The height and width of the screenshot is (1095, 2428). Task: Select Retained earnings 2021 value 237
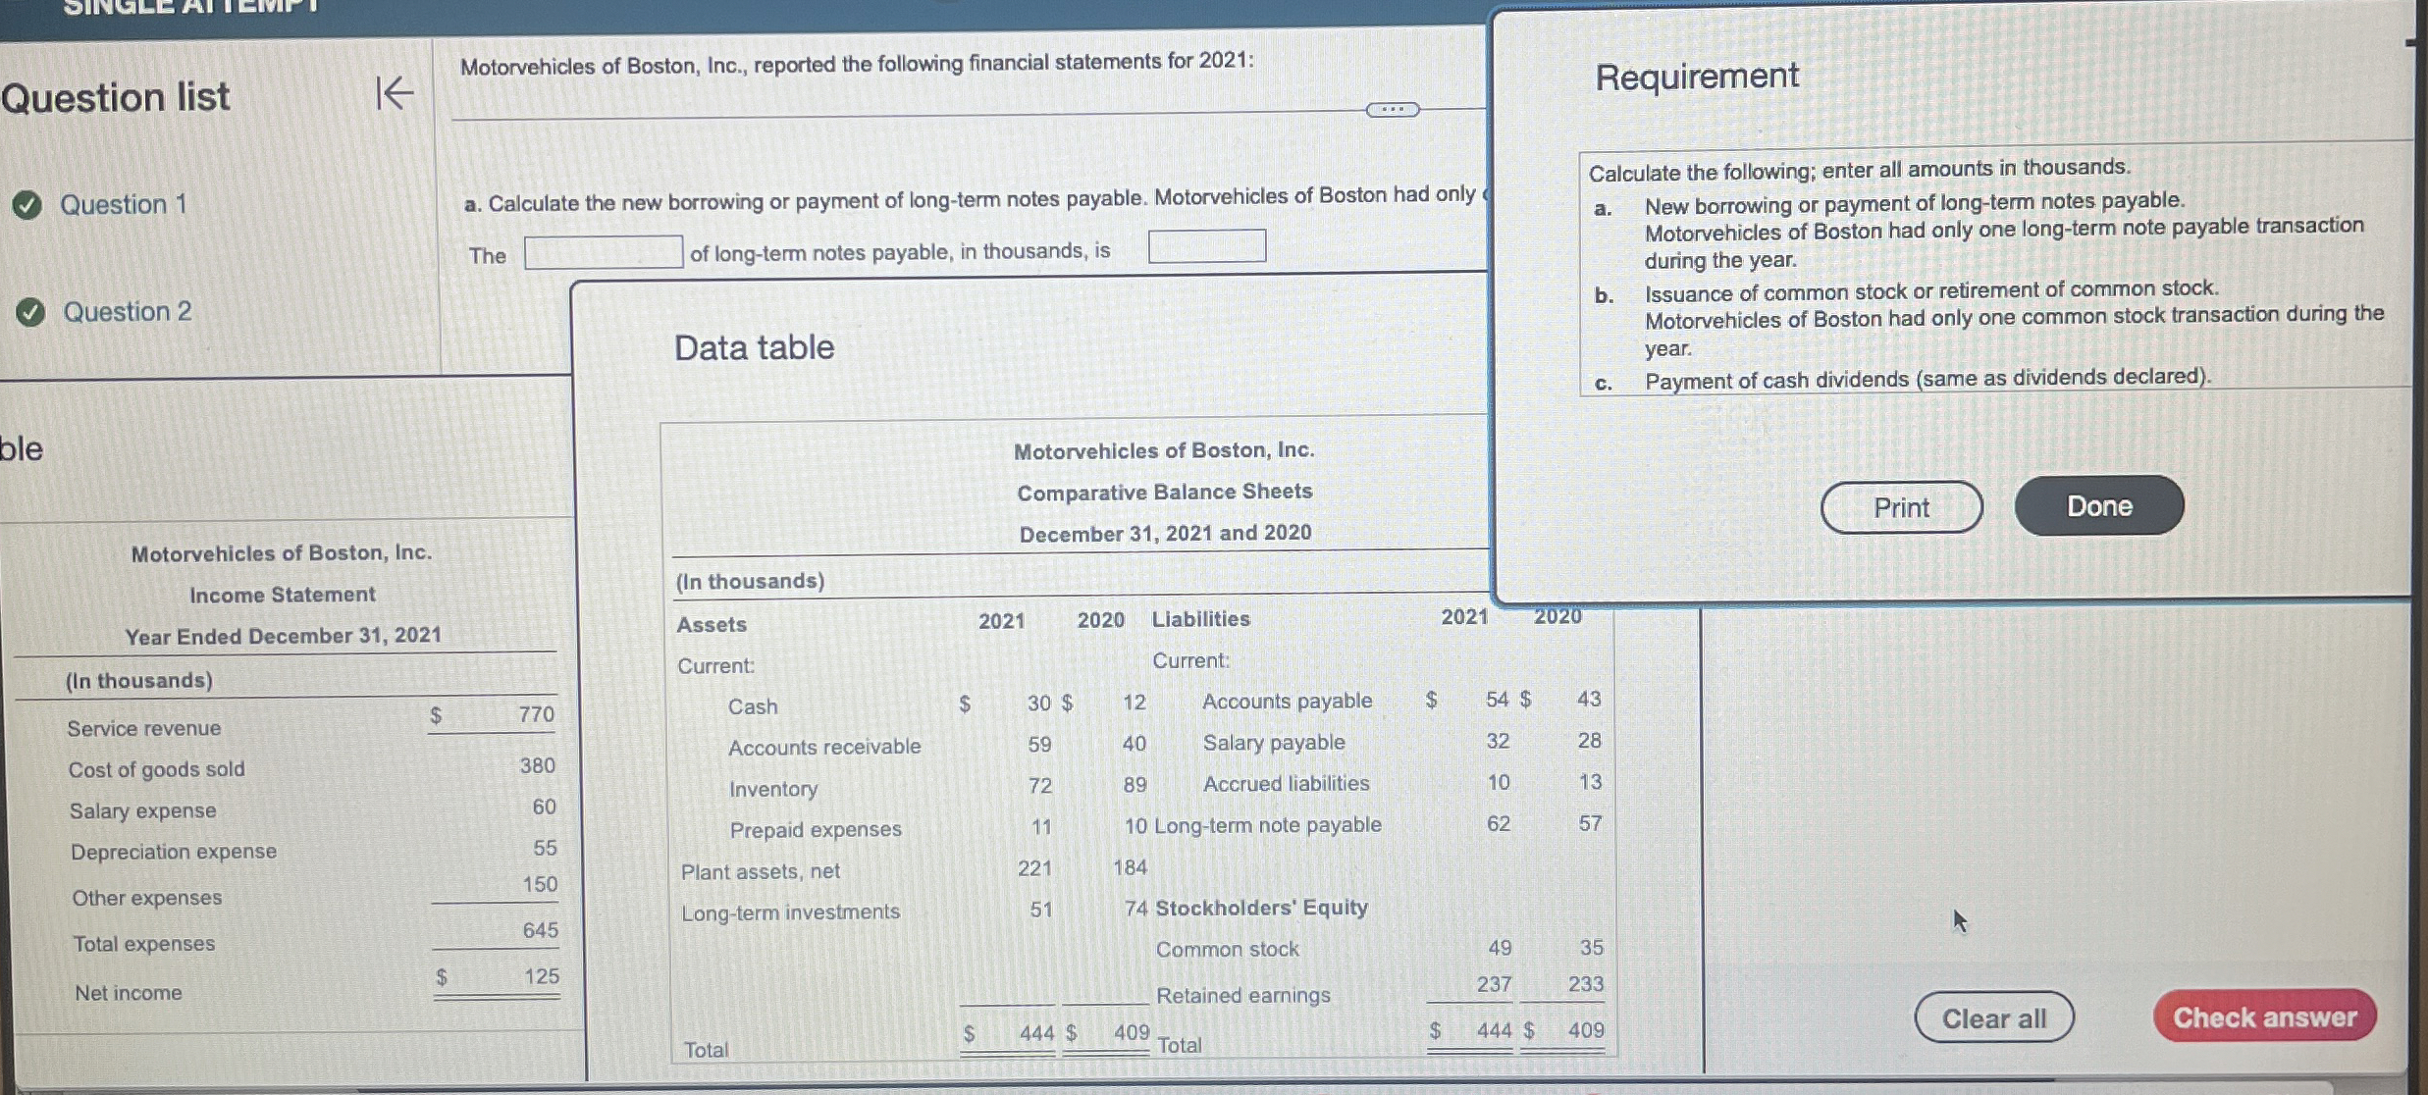pyautogui.click(x=1494, y=984)
